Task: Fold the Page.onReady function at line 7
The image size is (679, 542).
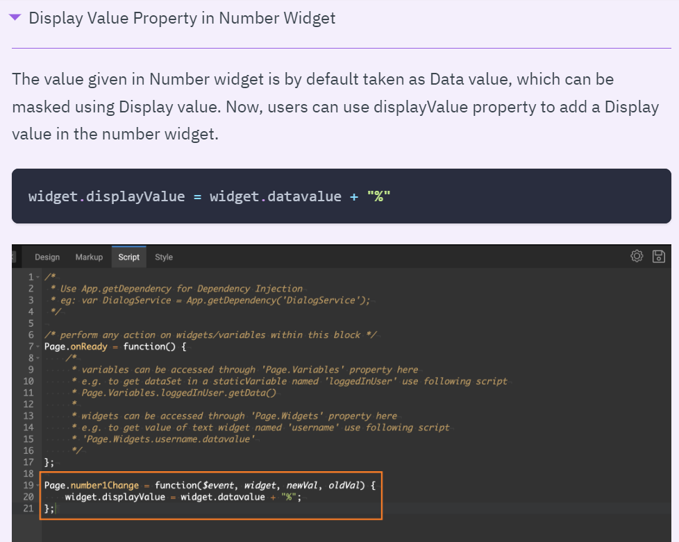Action: [38, 346]
